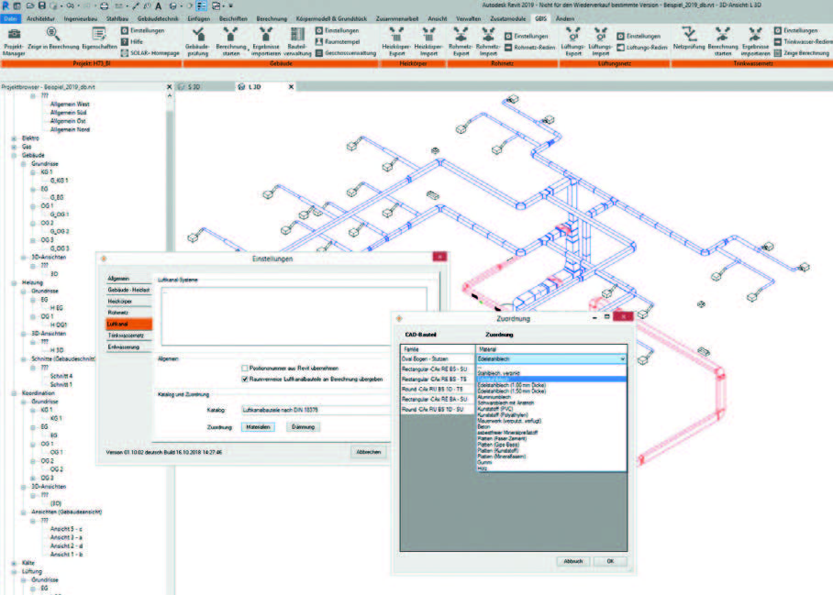Open Geschossverwaltung in the Gebäude panel
This screenshot has height=595, width=833.
pyautogui.click(x=346, y=53)
